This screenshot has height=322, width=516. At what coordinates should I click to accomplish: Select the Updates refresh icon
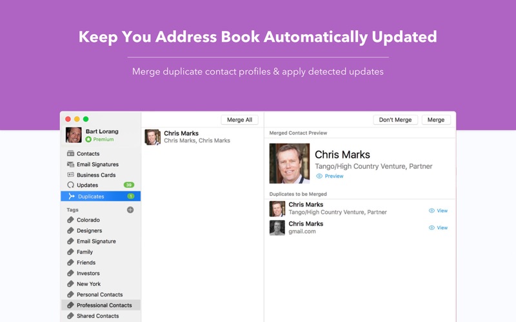[70, 185]
